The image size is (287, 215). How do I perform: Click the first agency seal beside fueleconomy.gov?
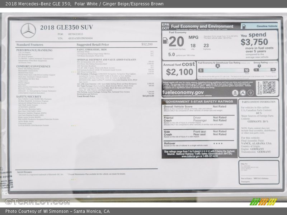(x=235, y=93)
